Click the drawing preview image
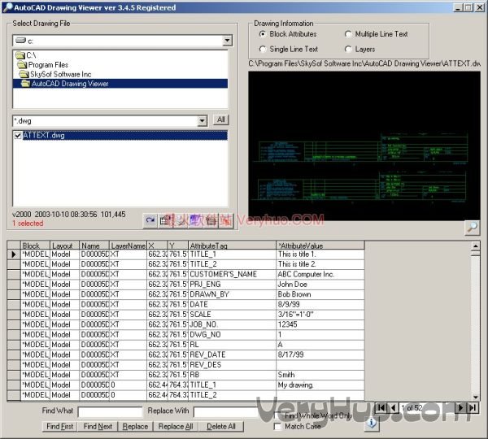The image size is (488, 439). pos(364,146)
